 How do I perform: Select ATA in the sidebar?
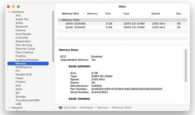[x=18, y=16]
